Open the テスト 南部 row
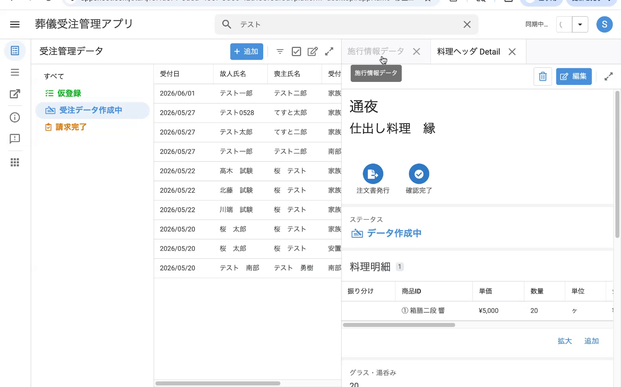Screen dimensions: 621x387 248,268
